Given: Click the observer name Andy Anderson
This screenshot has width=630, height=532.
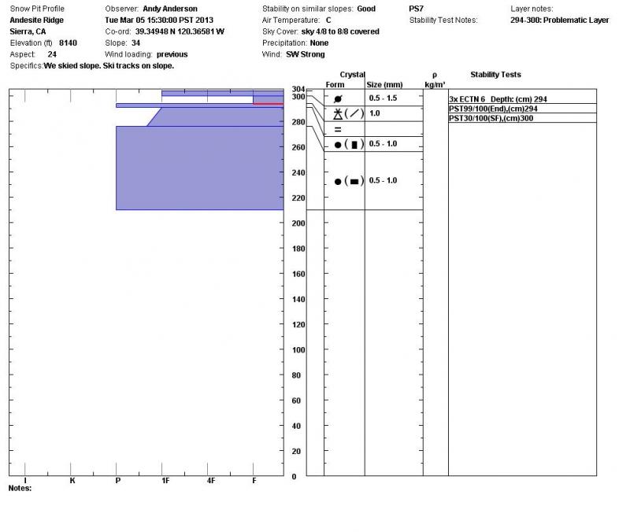Looking at the screenshot, I should (170, 9).
